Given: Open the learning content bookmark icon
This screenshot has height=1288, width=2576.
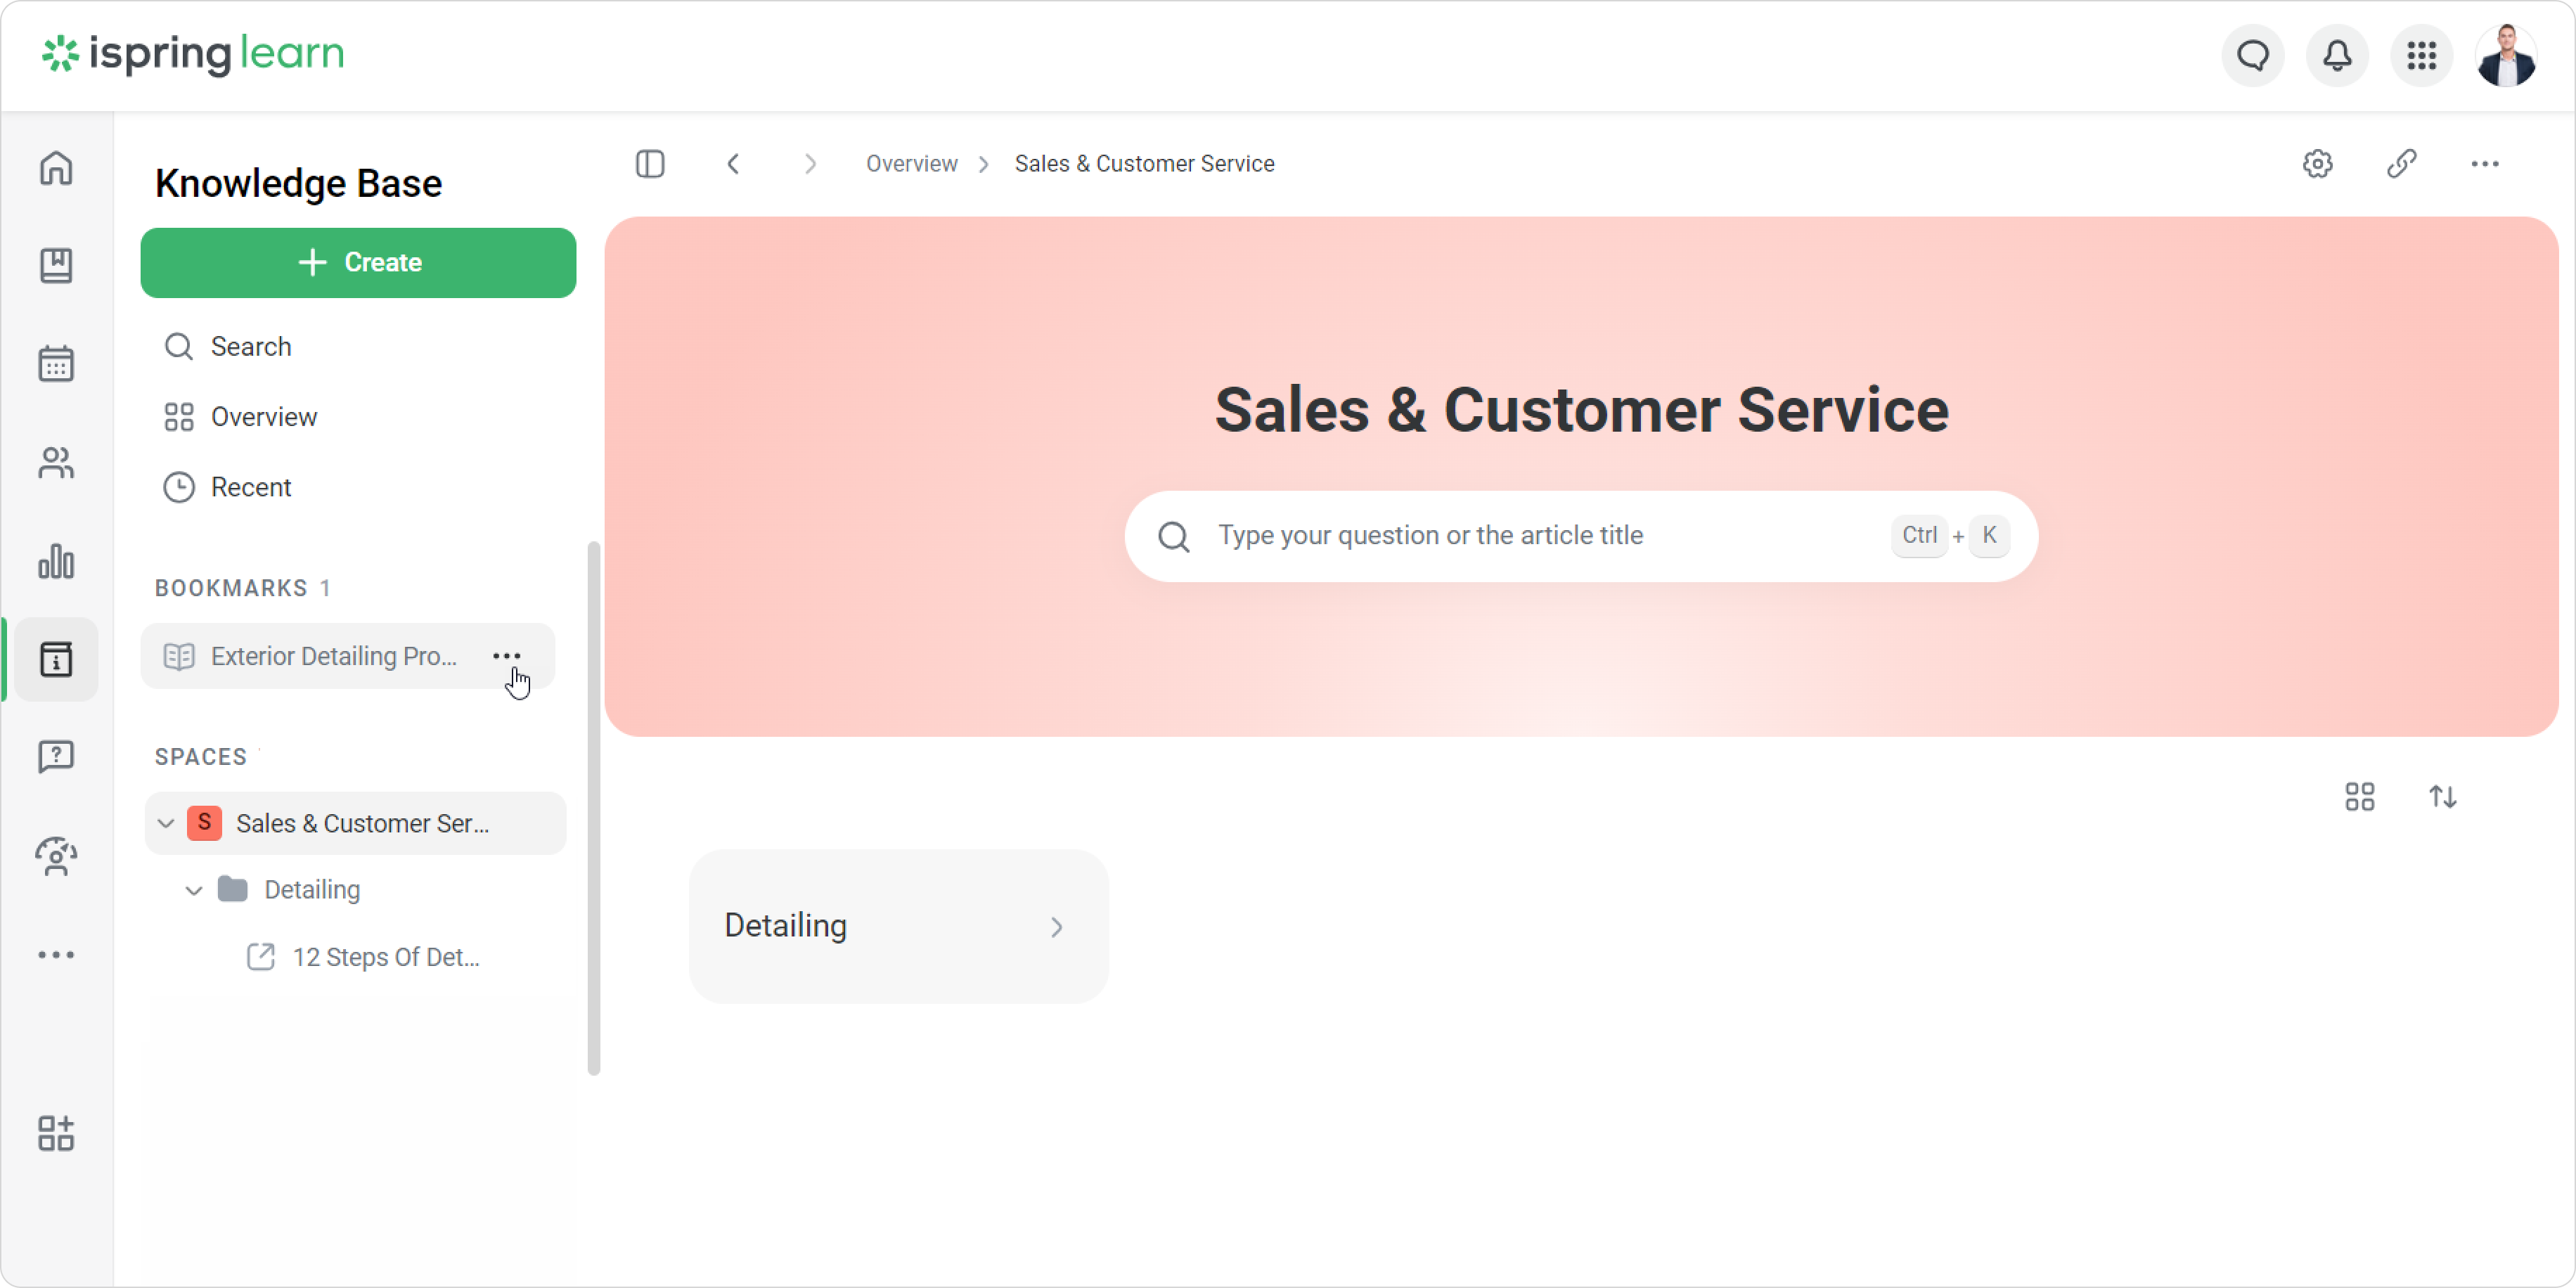Looking at the screenshot, I should tap(56, 265).
